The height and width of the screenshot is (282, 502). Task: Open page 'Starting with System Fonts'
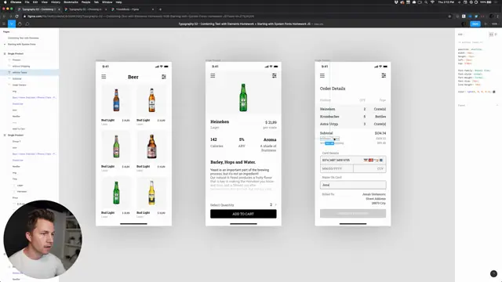pos(22,44)
